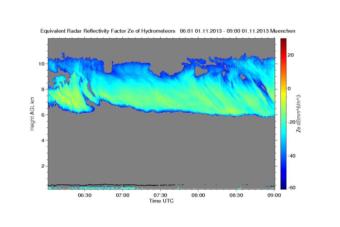This screenshot has width=340, height=227.
Task: Click the yellow section of the colorbar
Action: point(283,94)
